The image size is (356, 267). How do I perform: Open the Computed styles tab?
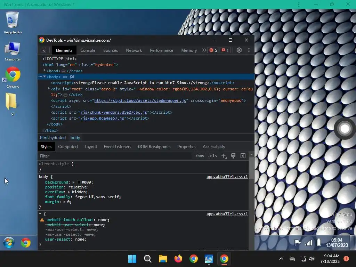68,147
